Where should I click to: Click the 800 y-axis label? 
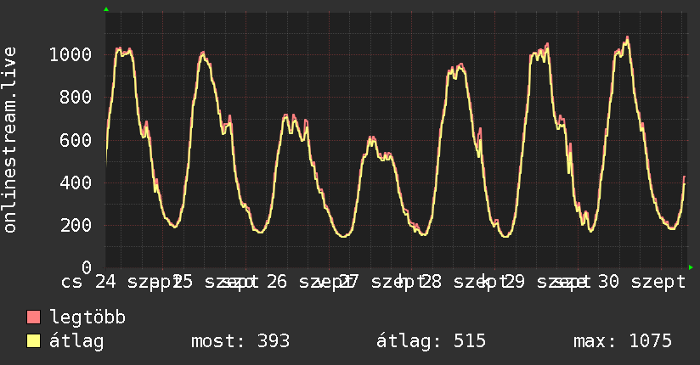[x=76, y=98]
